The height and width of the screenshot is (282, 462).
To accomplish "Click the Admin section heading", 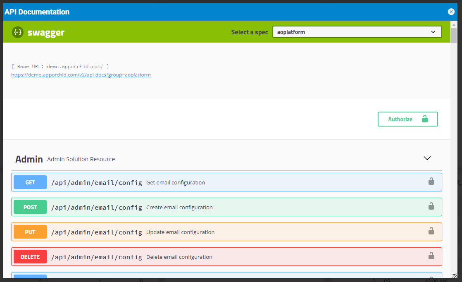I will pyautogui.click(x=29, y=159).
